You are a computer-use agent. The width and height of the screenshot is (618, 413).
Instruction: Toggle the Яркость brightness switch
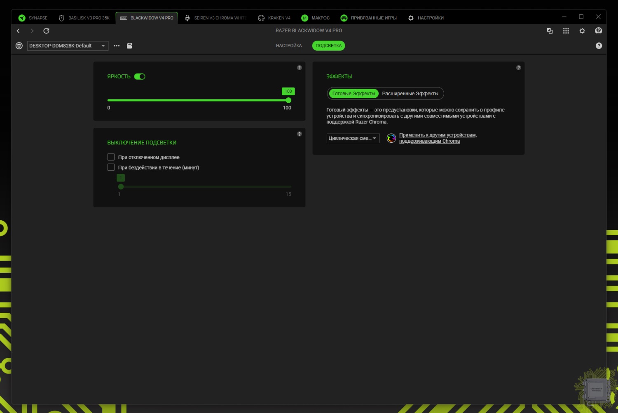140,76
